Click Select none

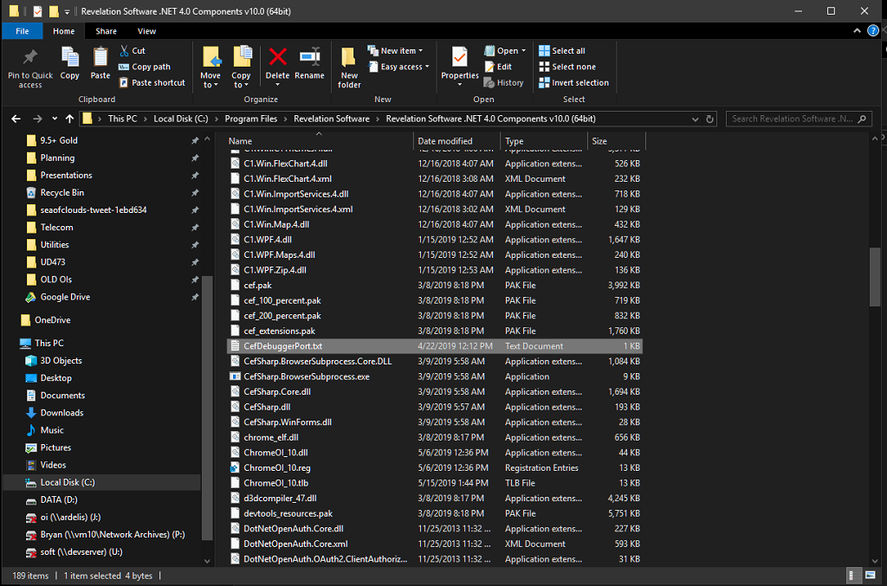(x=567, y=67)
